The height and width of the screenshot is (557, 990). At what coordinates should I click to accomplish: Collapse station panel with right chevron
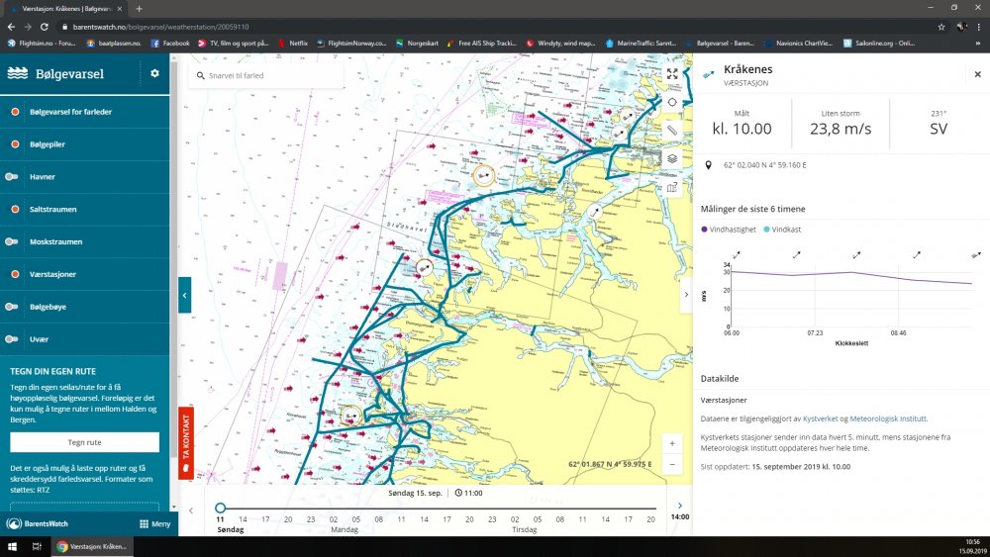[686, 295]
